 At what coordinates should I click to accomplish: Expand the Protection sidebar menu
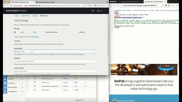22,83
